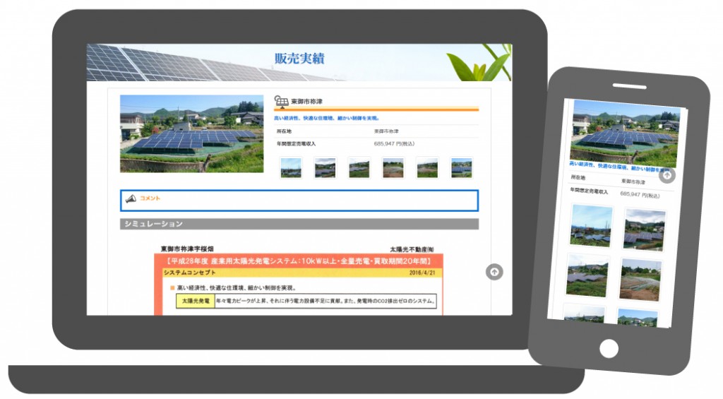Click the megaphone icon next to コメント

(131, 199)
